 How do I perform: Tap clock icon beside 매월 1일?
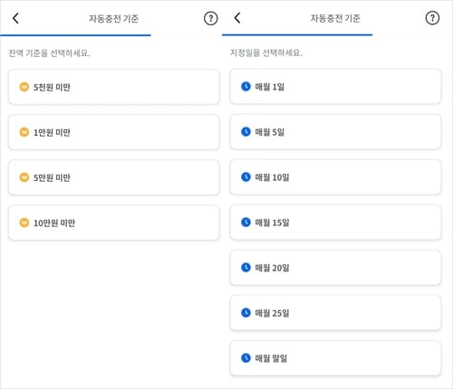pos(246,86)
